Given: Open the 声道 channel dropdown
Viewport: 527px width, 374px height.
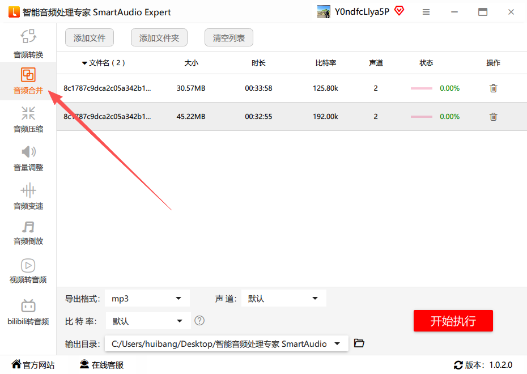Looking at the screenshot, I should [283, 299].
